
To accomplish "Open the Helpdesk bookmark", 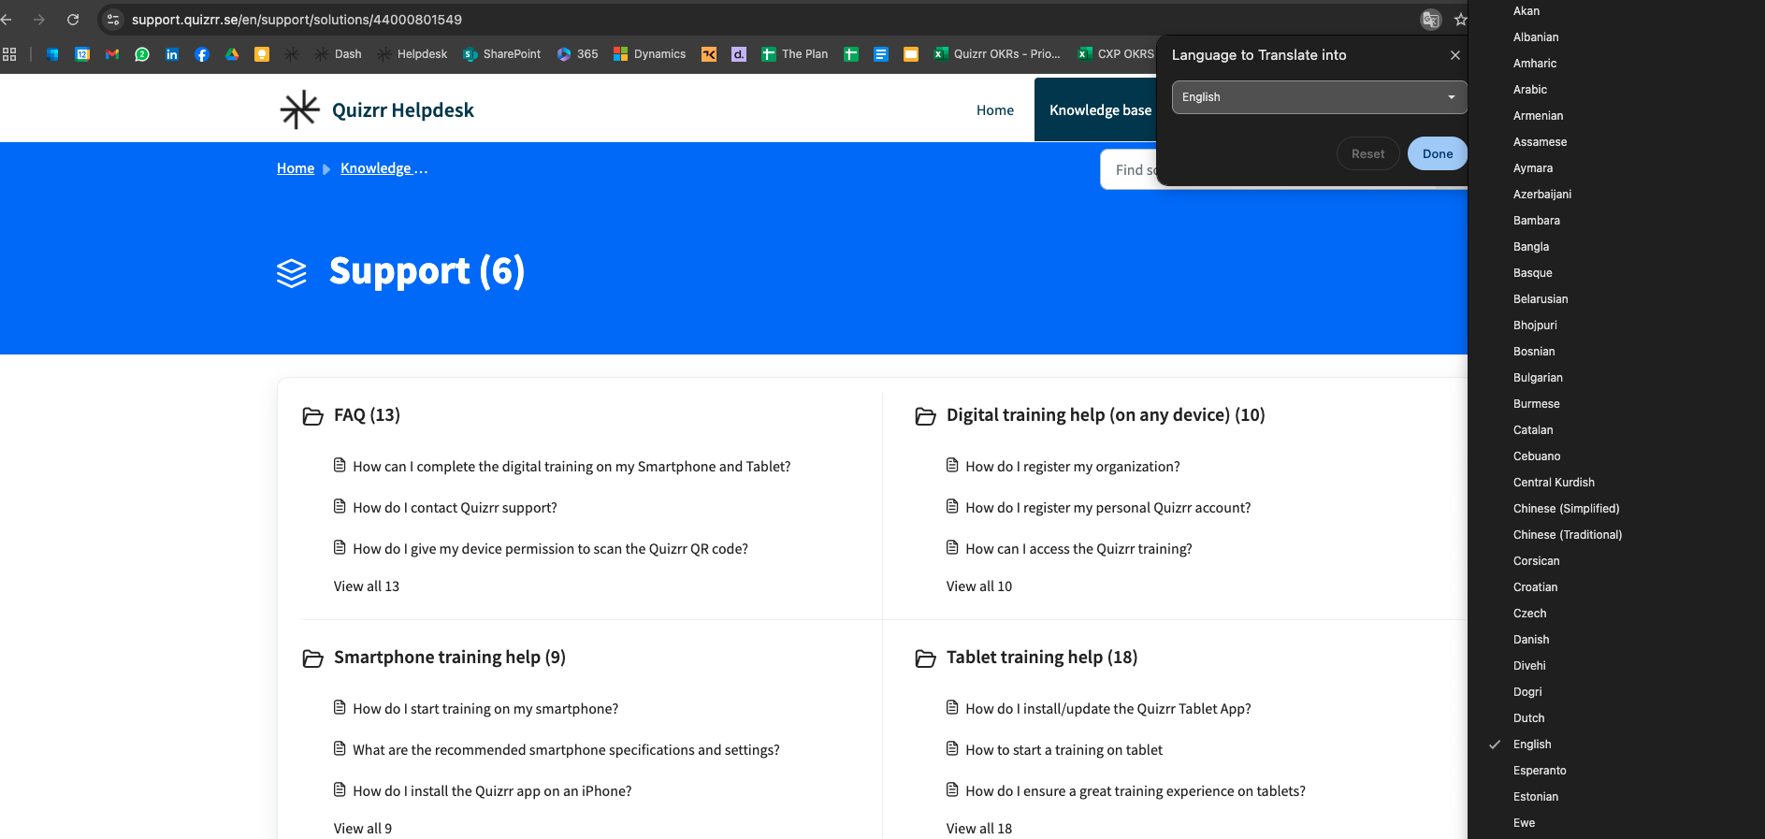I will [x=412, y=54].
